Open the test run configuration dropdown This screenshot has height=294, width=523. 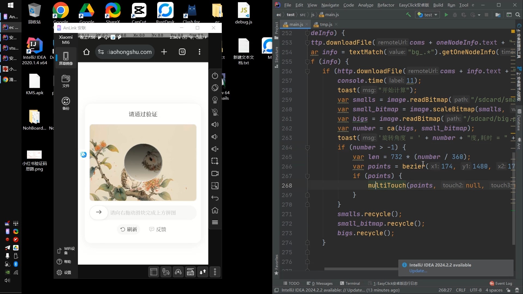pyautogui.click(x=428, y=15)
